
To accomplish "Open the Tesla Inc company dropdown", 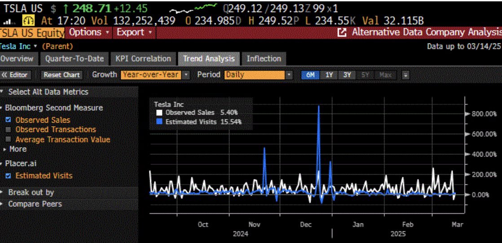I will pos(18,47).
